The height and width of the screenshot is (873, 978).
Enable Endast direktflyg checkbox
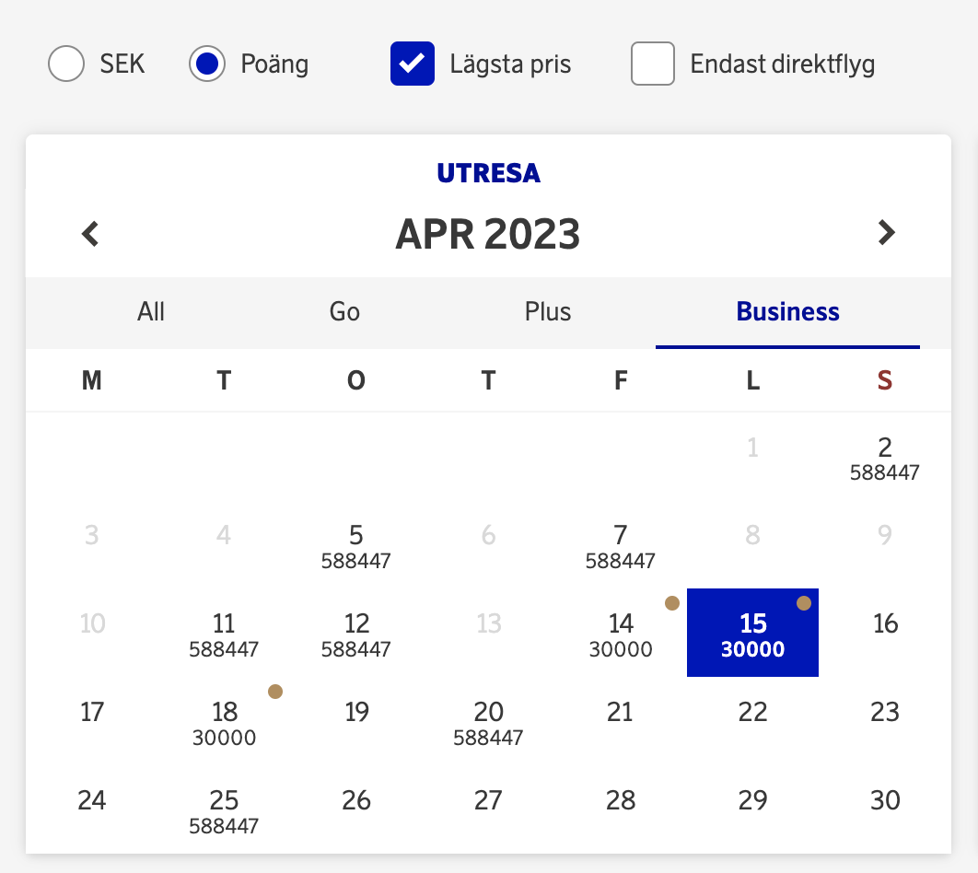tap(653, 64)
